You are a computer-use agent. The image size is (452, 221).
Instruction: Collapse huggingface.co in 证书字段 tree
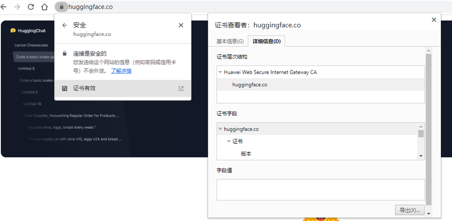[220, 129]
